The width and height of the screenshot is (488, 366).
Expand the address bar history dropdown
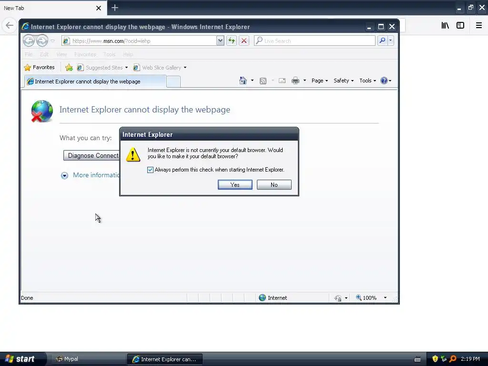[220, 41]
